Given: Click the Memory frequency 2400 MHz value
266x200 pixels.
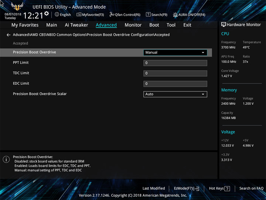Looking at the screenshot, I should [x=228, y=104].
